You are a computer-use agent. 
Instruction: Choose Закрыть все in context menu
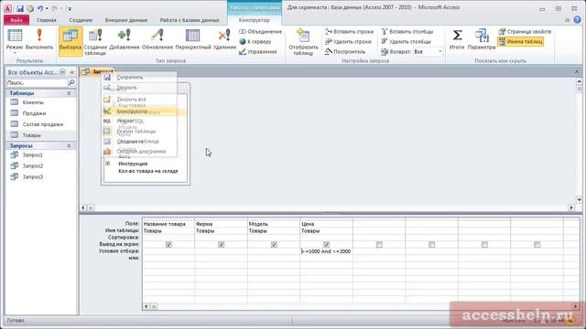tap(139, 100)
